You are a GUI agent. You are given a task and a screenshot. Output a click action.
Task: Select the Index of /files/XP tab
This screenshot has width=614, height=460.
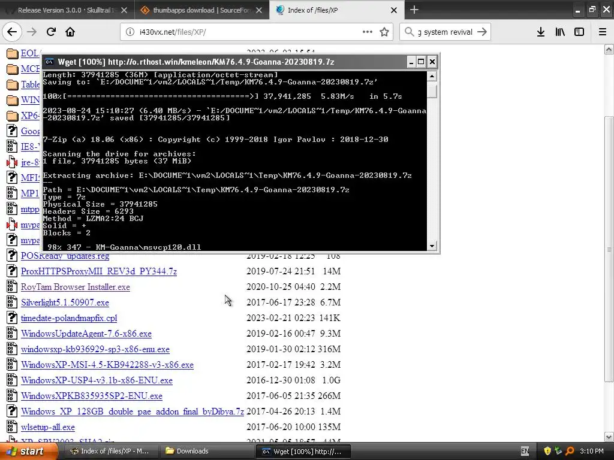coord(336,10)
